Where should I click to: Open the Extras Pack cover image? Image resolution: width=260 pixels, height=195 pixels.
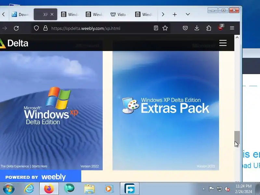166,110
